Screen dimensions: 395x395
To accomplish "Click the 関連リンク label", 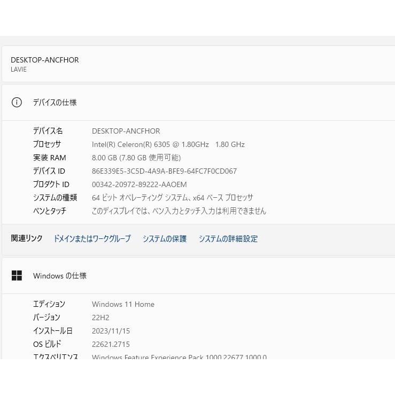I will pos(27,238).
